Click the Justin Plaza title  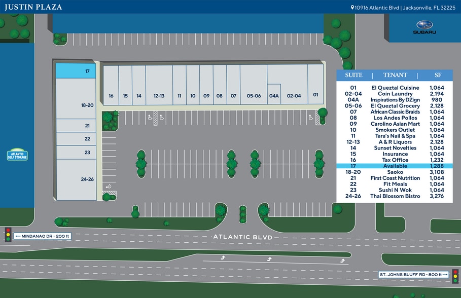(33, 7)
